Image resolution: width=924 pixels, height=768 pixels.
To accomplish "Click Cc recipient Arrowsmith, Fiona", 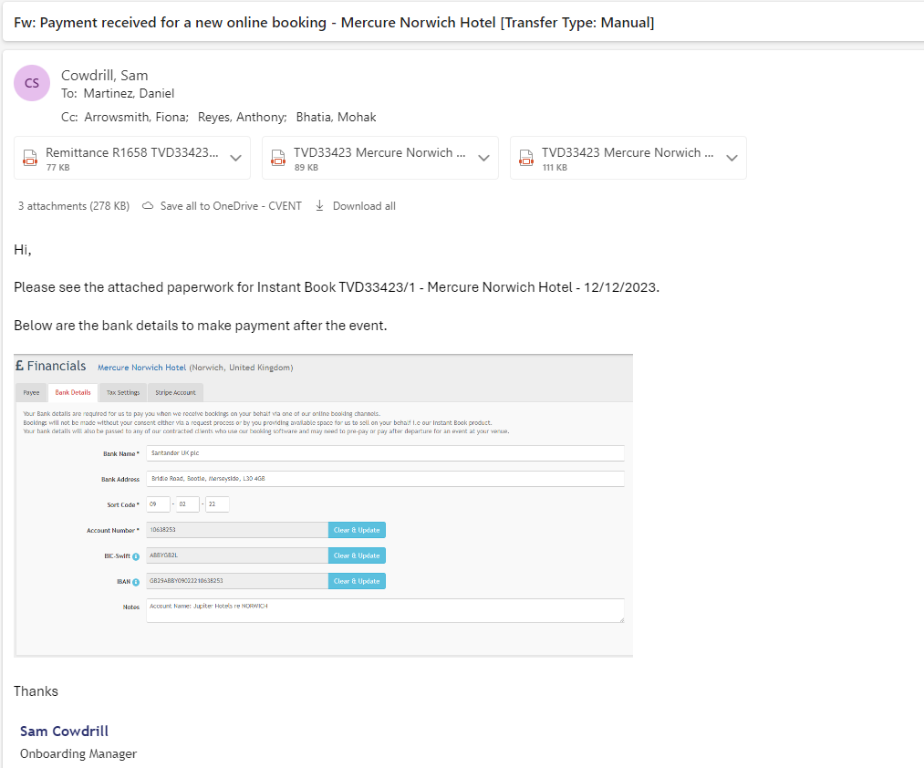I will (136, 117).
